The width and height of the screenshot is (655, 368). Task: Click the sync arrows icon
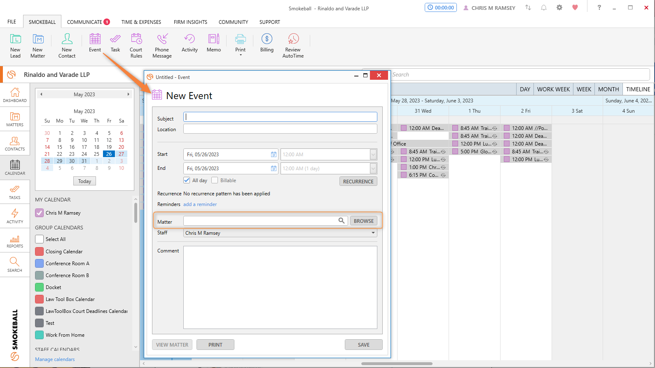click(528, 7)
